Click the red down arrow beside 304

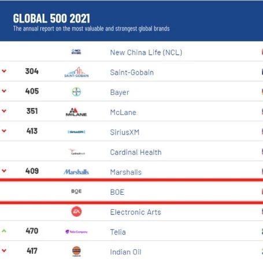(x=4, y=71)
